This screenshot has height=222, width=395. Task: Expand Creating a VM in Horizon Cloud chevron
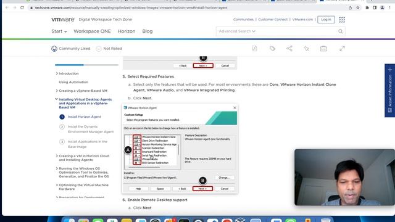[57, 156]
